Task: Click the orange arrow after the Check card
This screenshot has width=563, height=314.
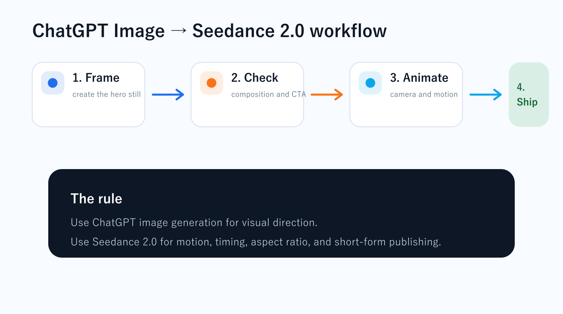Action: click(x=327, y=95)
